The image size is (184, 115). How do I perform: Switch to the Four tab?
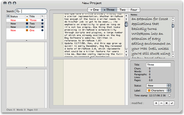click(134, 10)
